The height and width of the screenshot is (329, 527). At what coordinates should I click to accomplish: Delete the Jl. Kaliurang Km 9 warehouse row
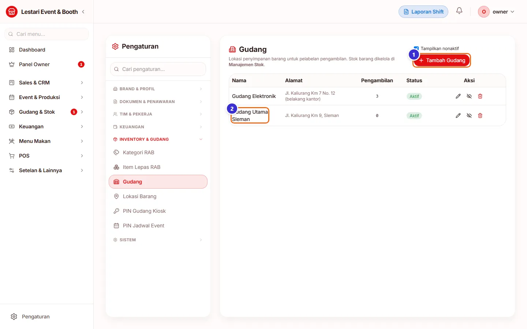pos(480,116)
